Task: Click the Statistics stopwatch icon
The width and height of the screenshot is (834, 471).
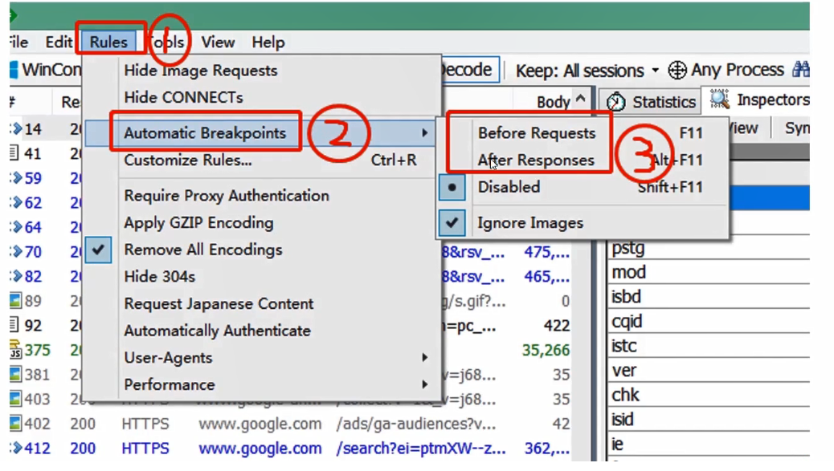Action: (616, 101)
